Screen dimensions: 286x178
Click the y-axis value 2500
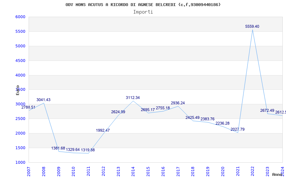point(20,119)
